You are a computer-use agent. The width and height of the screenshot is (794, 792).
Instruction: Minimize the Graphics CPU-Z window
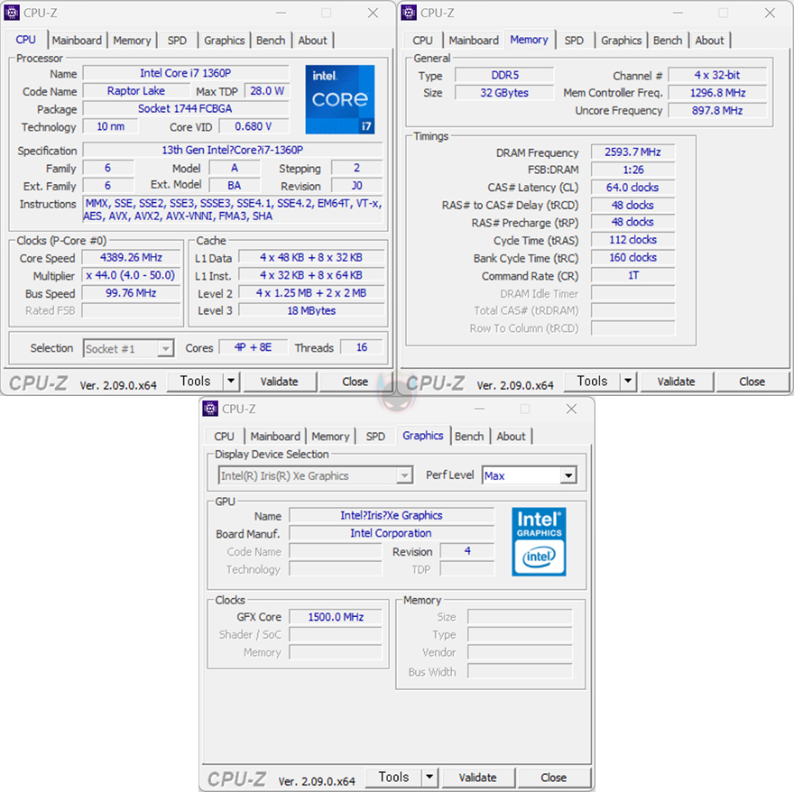tap(479, 409)
